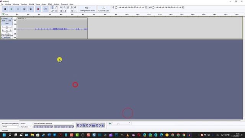Click the Zoom In magnifier

click(x=61, y=7)
